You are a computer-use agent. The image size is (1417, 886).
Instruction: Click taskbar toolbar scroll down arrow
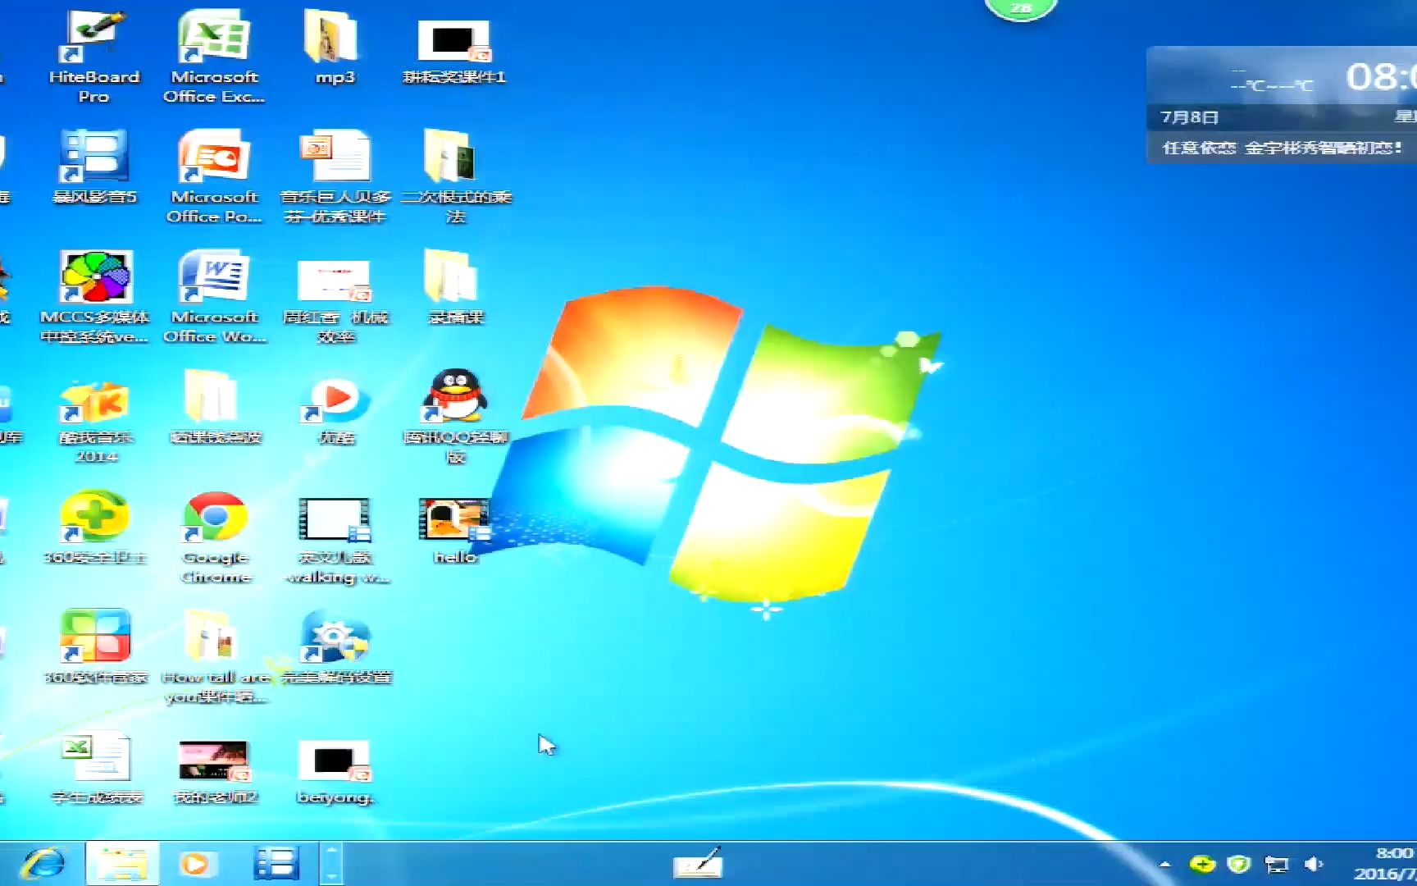tap(331, 875)
